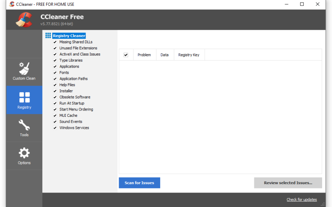Start Scan for Issues
The image size is (332, 207).
[x=139, y=183]
